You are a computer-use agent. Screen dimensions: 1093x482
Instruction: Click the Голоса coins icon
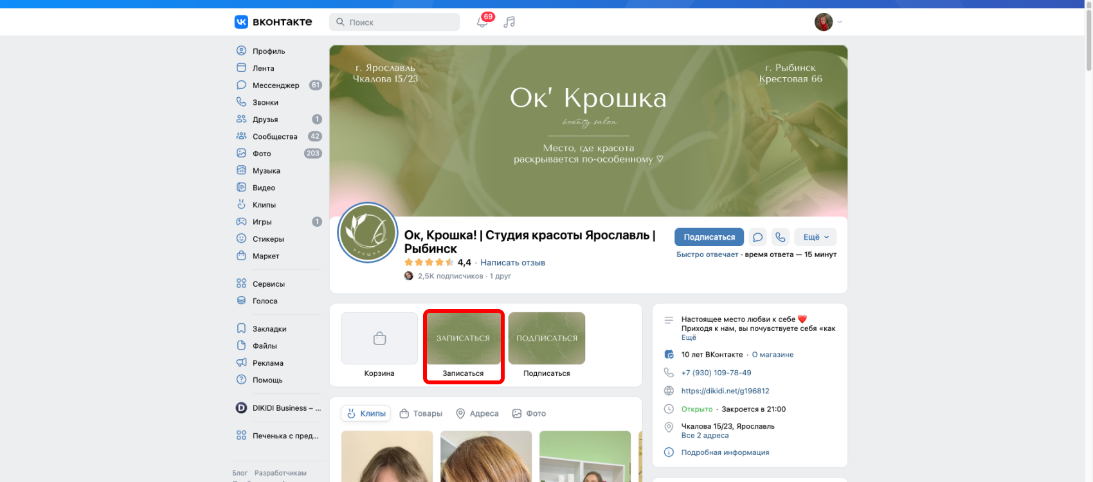(241, 301)
